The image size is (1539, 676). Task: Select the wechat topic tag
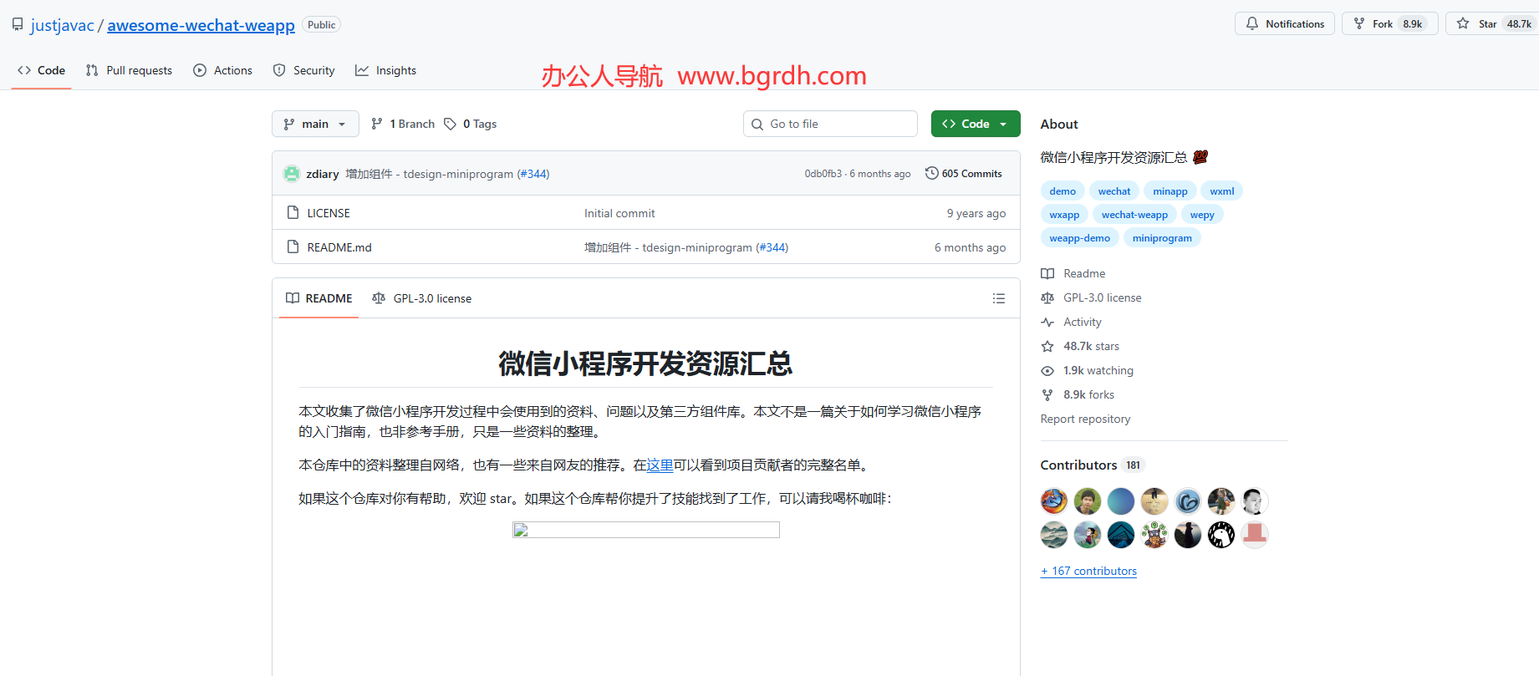click(x=1114, y=191)
